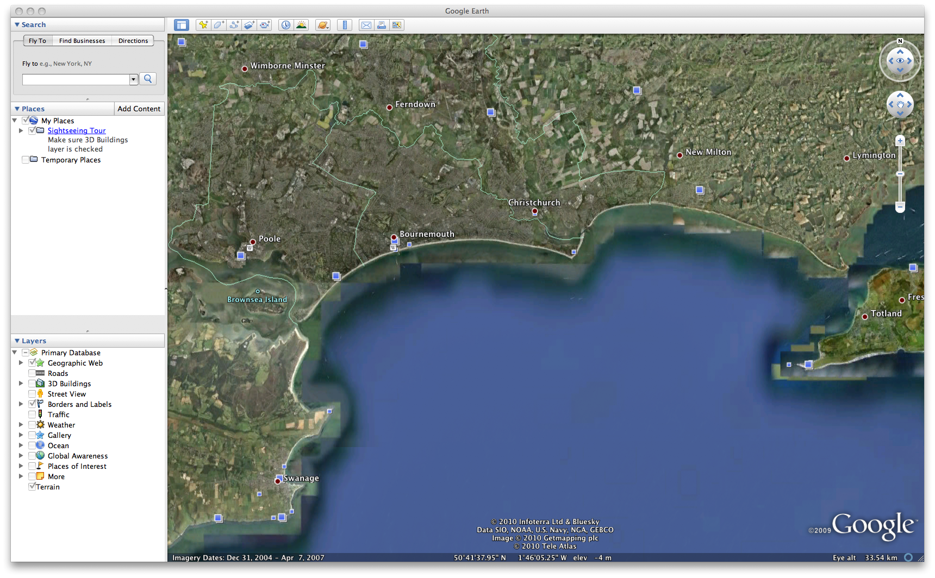Expand the Sightseeing Tour tree item
935x578 pixels.
(21, 130)
